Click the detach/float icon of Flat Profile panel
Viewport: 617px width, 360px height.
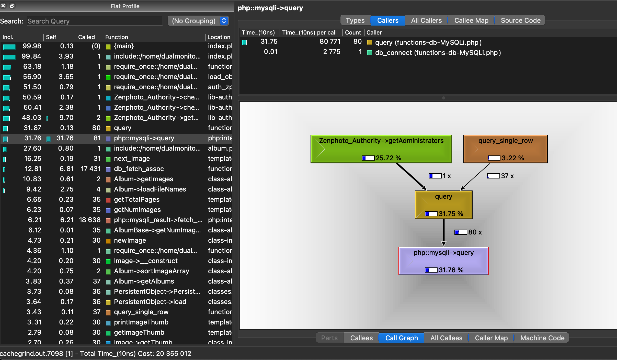(x=12, y=6)
